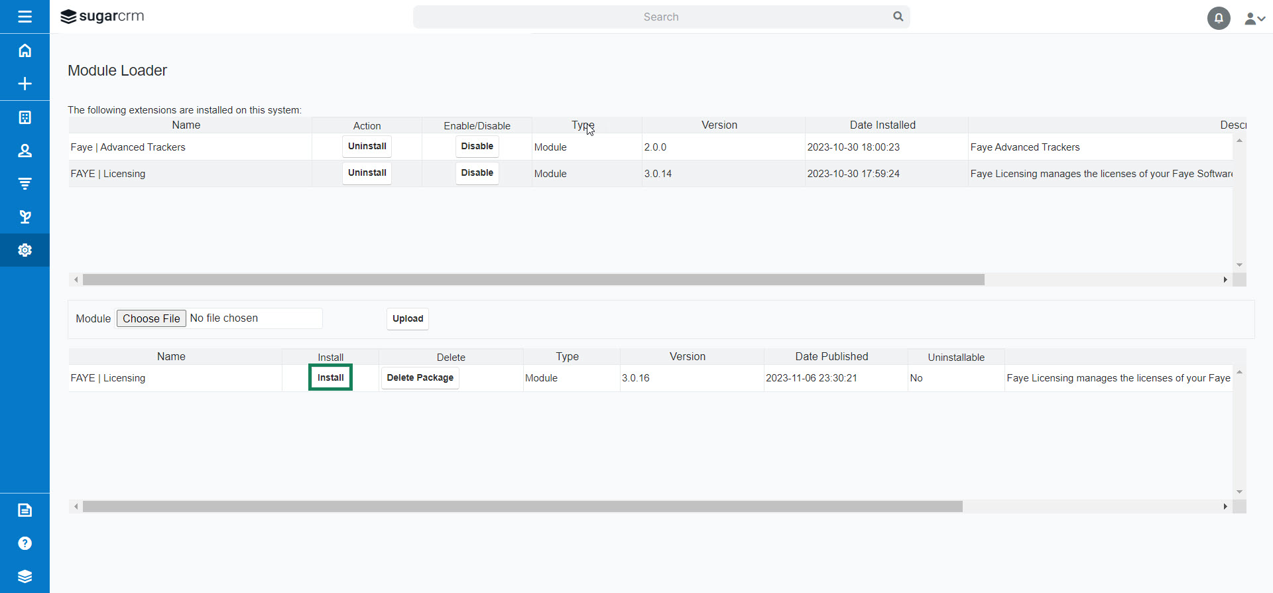Click 'No file chosen' text

[x=224, y=318]
